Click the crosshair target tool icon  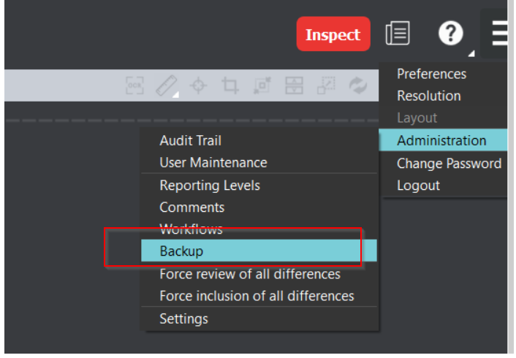point(199,85)
